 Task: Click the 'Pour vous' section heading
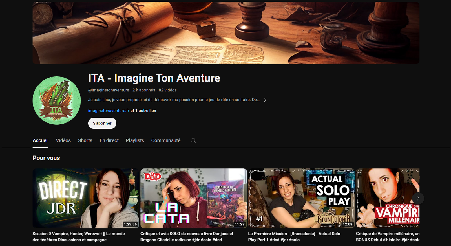[x=46, y=158]
